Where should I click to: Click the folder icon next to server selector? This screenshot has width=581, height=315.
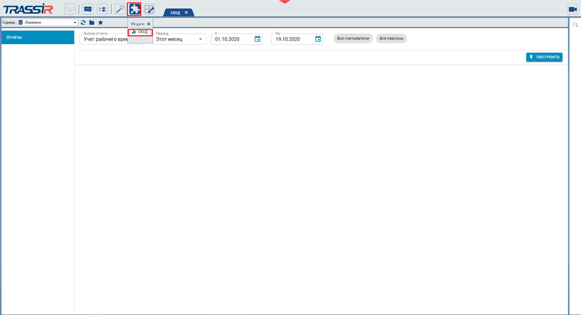(x=91, y=23)
